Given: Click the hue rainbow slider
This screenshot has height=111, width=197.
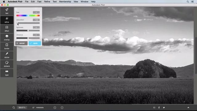Looking at the screenshot, I should [28, 16].
